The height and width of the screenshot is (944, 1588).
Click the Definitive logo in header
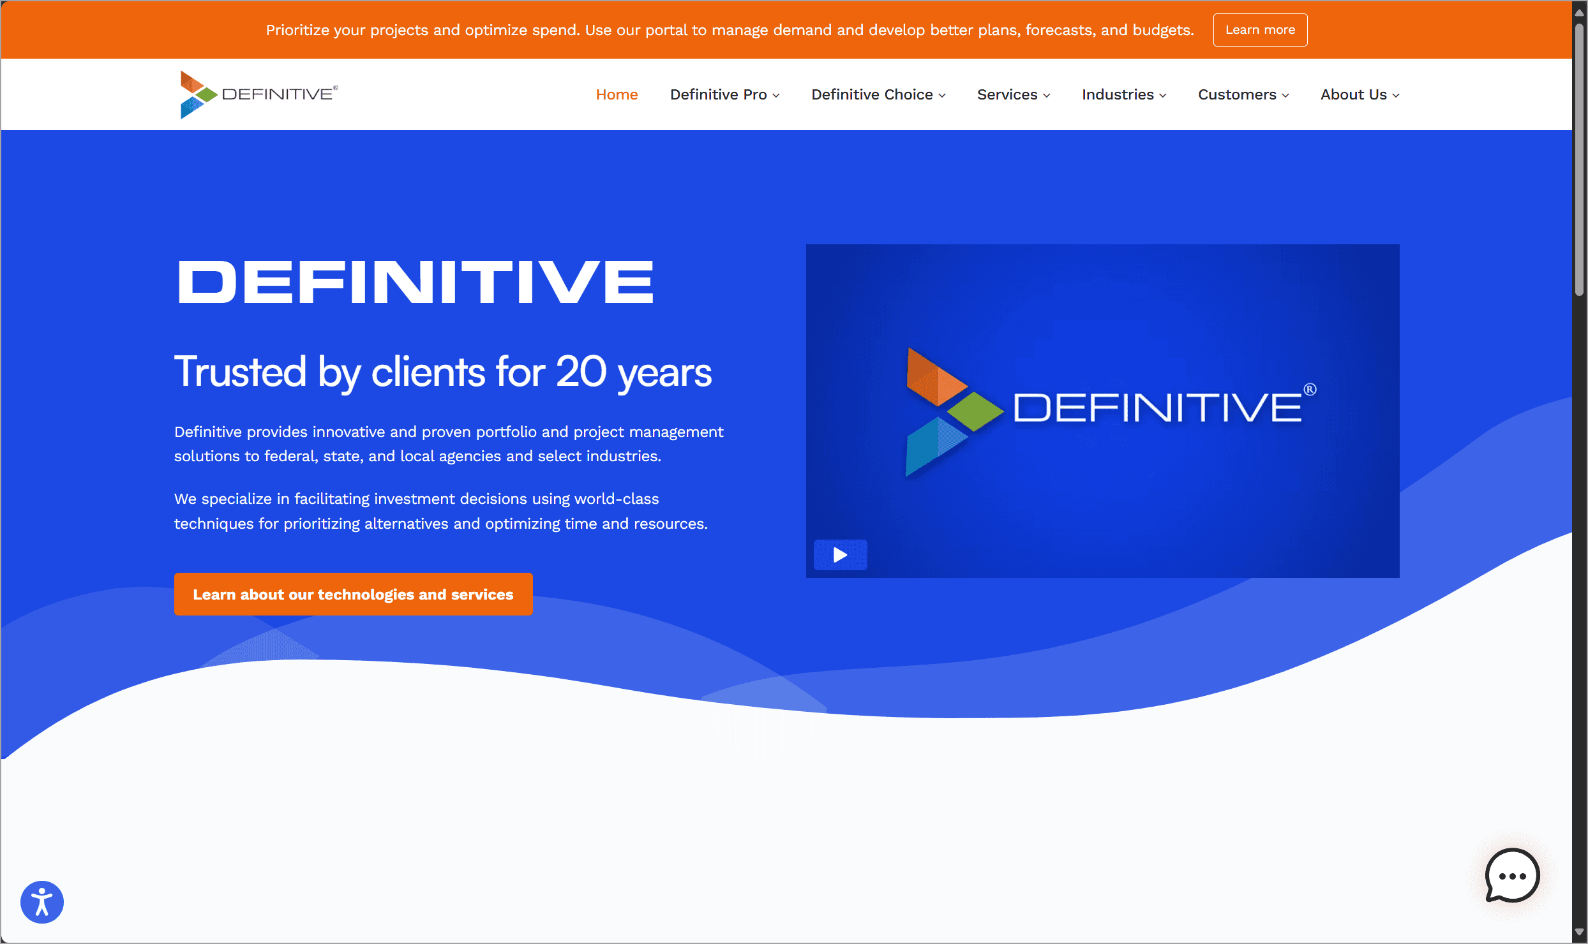pyautogui.click(x=258, y=94)
